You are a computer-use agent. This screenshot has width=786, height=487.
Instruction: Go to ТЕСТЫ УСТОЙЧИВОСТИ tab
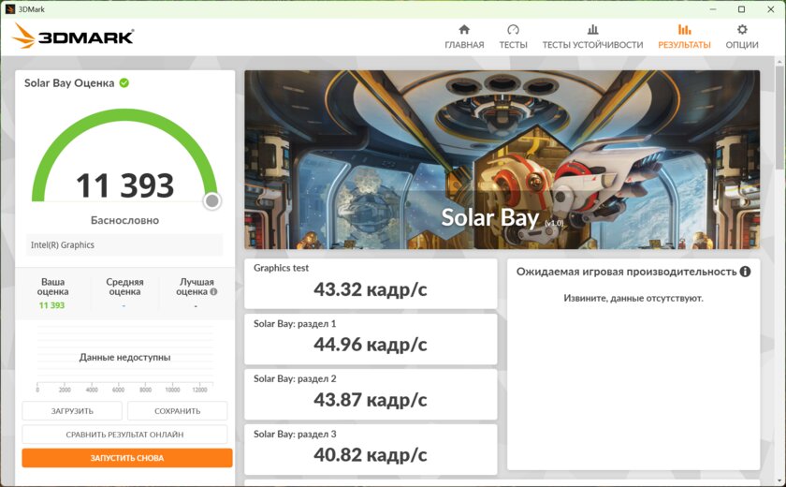[x=592, y=45]
